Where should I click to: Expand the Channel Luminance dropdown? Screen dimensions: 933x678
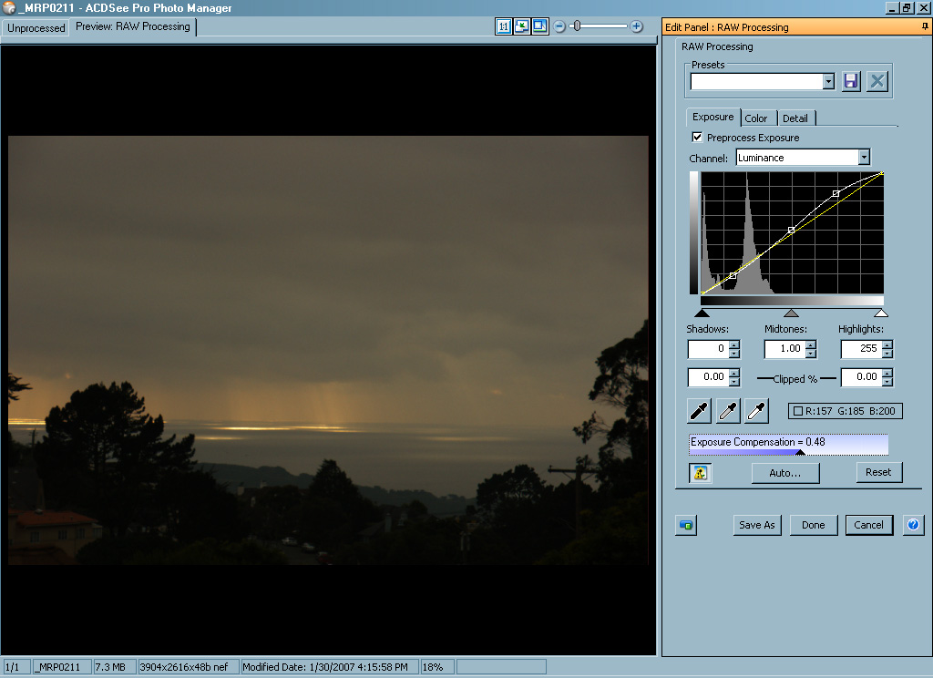(864, 158)
